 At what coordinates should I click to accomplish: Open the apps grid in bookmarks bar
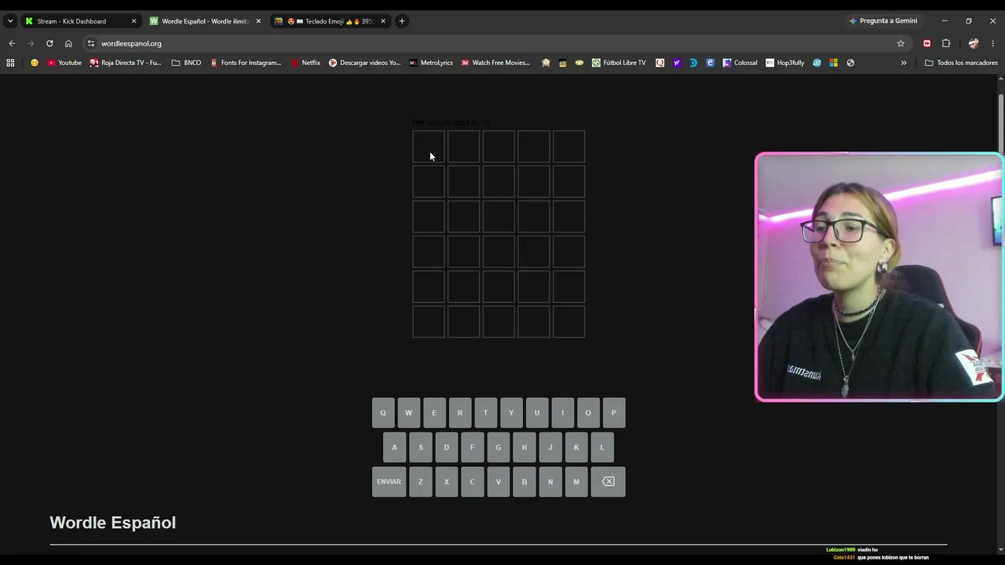[10, 63]
